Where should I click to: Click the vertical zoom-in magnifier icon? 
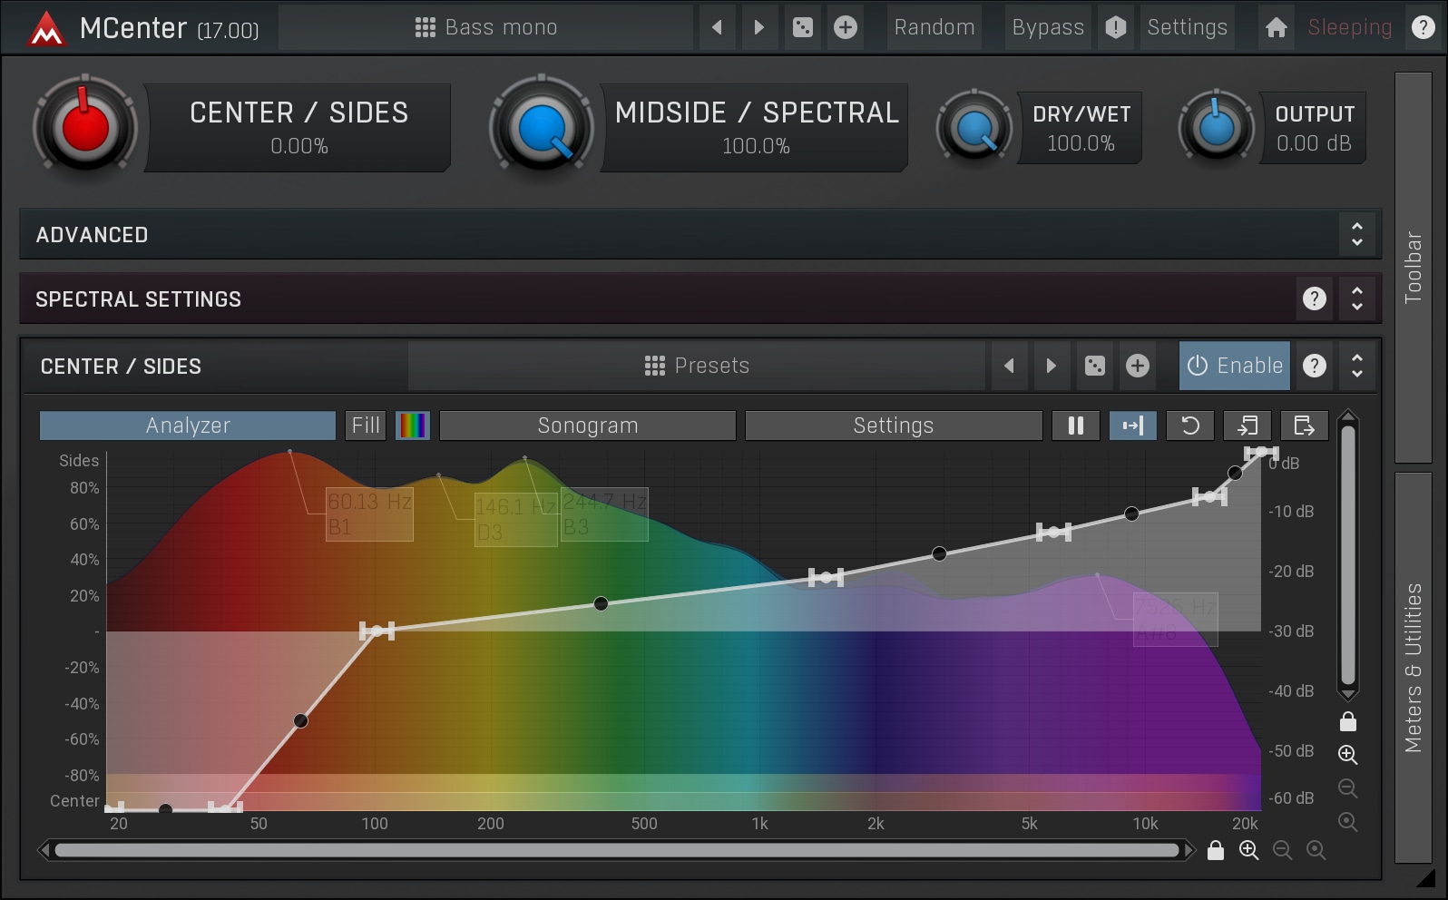pyautogui.click(x=1348, y=754)
